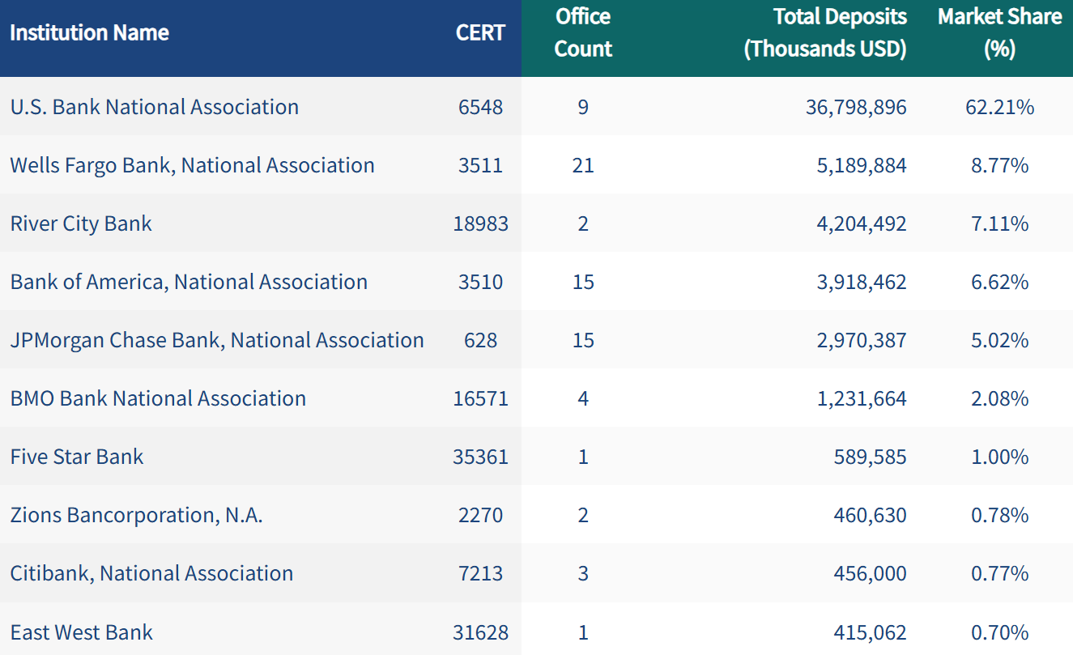Click CERT number 628
Image resolution: width=1073 pixels, height=655 pixels.
click(481, 340)
